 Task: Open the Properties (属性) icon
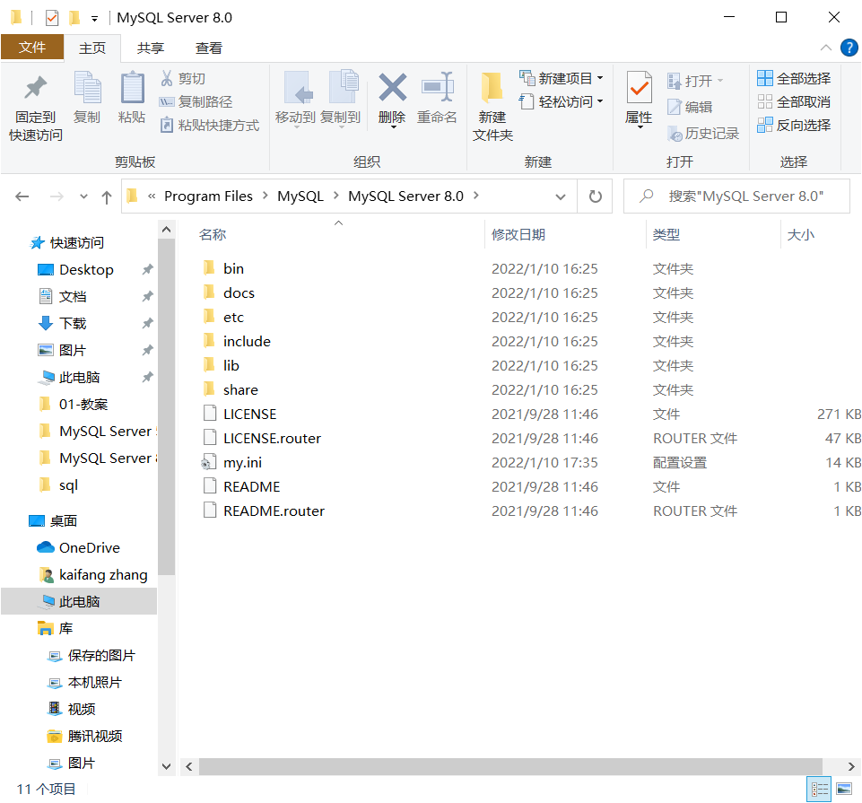pyautogui.click(x=639, y=88)
